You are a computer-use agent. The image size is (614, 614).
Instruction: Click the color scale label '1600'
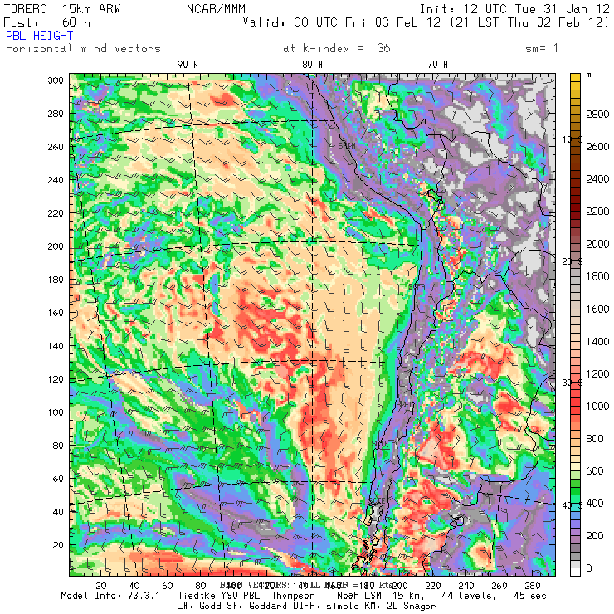click(597, 309)
